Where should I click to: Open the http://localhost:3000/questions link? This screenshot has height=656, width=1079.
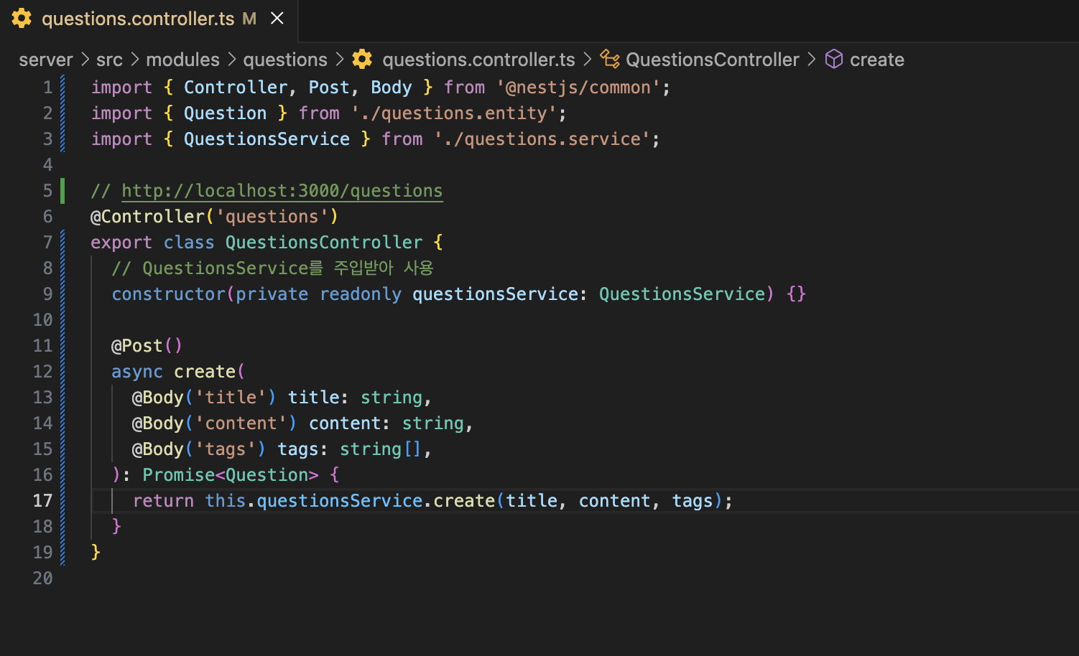click(x=282, y=191)
